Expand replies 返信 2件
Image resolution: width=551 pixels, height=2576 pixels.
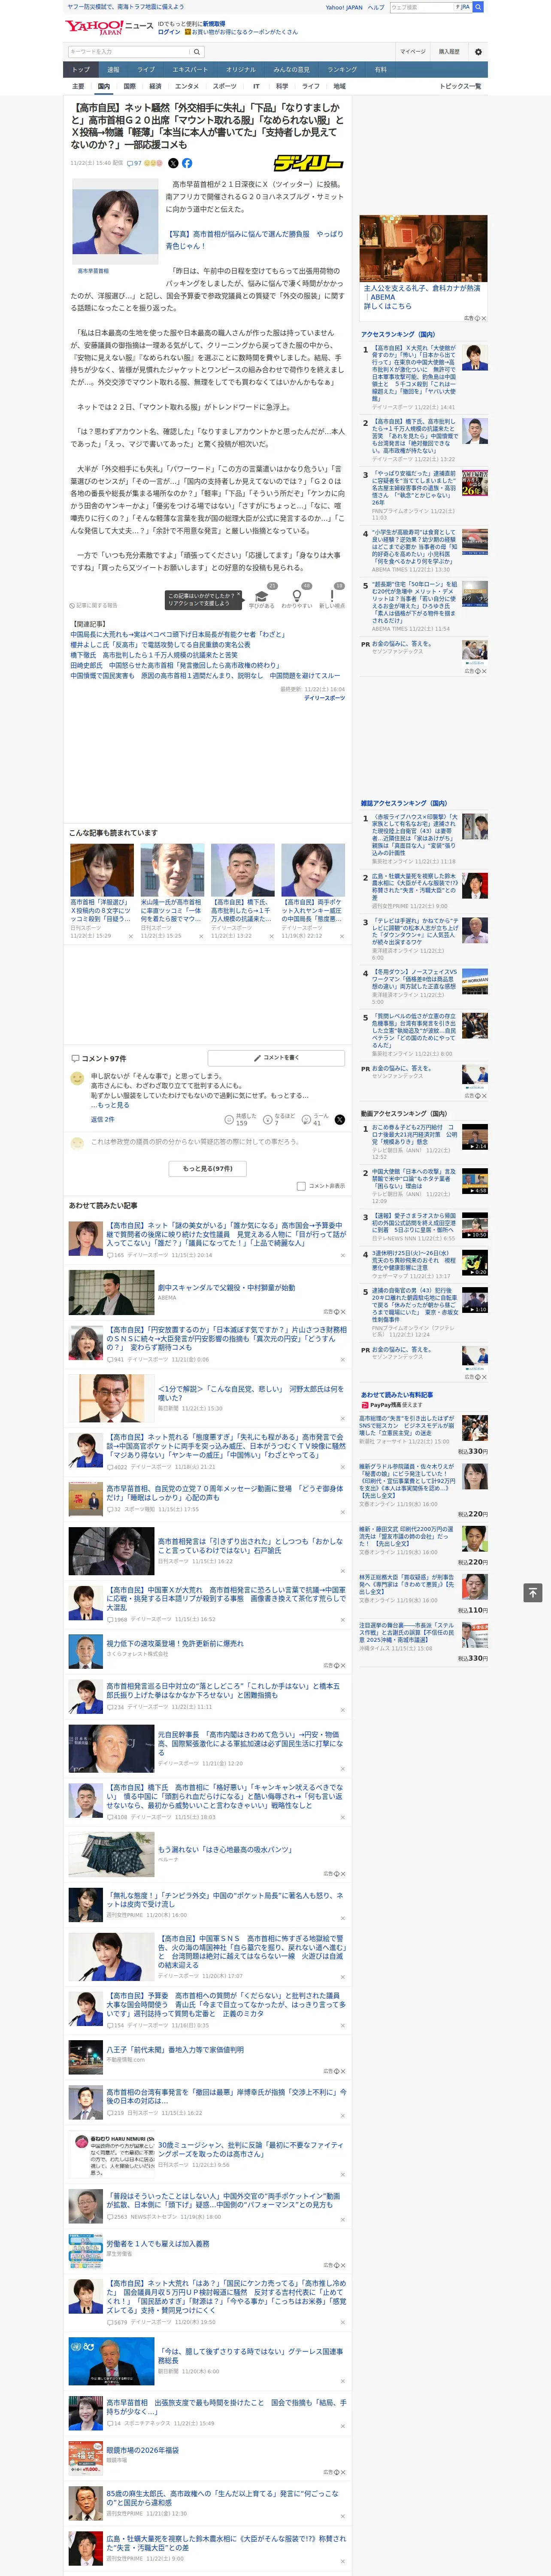tap(103, 1119)
